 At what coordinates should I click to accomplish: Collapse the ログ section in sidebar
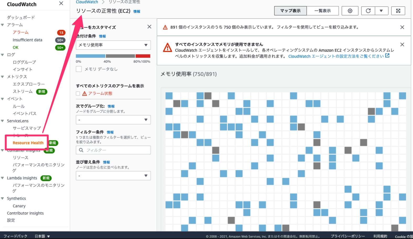(x=2, y=55)
